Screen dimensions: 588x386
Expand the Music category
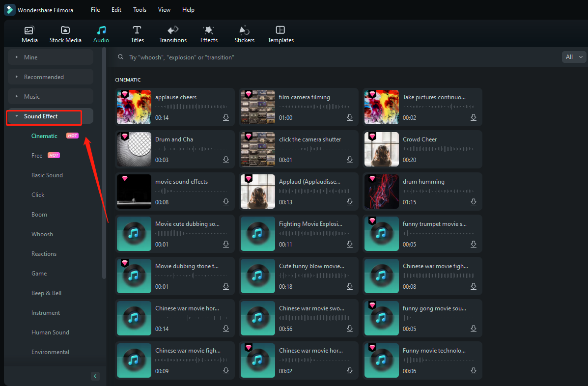click(x=51, y=96)
